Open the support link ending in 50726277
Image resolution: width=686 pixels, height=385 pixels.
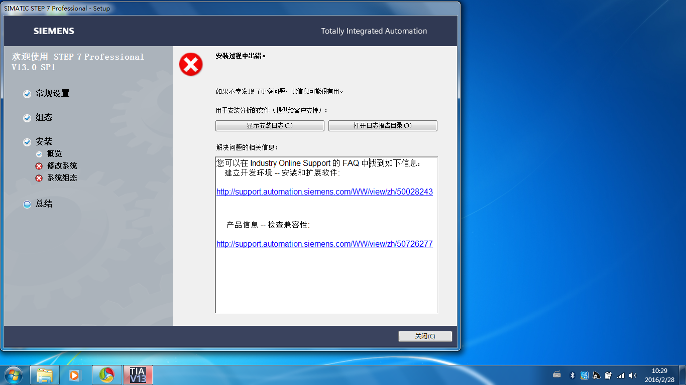(324, 244)
